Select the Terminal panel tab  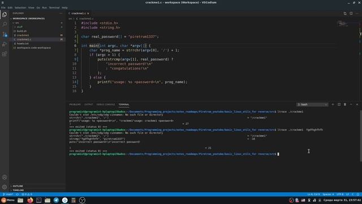pyautogui.click(x=124, y=104)
